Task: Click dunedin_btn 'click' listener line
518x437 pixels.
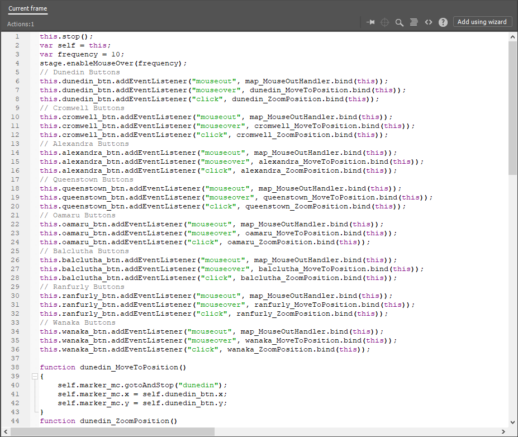Action: pos(209,99)
